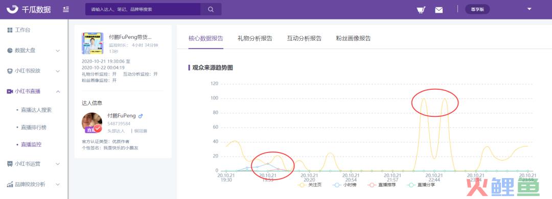Click the 官方认证类型：优质作者 text
This screenshot has height=199, width=552.
pos(105,141)
